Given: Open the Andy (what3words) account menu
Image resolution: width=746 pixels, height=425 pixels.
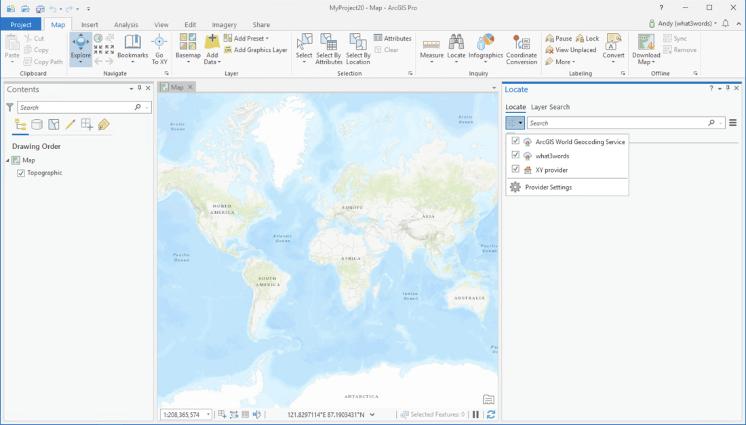Looking at the screenshot, I should point(683,23).
